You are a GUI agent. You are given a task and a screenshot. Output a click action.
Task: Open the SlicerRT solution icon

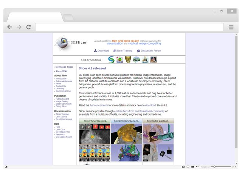click(x=120, y=60)
